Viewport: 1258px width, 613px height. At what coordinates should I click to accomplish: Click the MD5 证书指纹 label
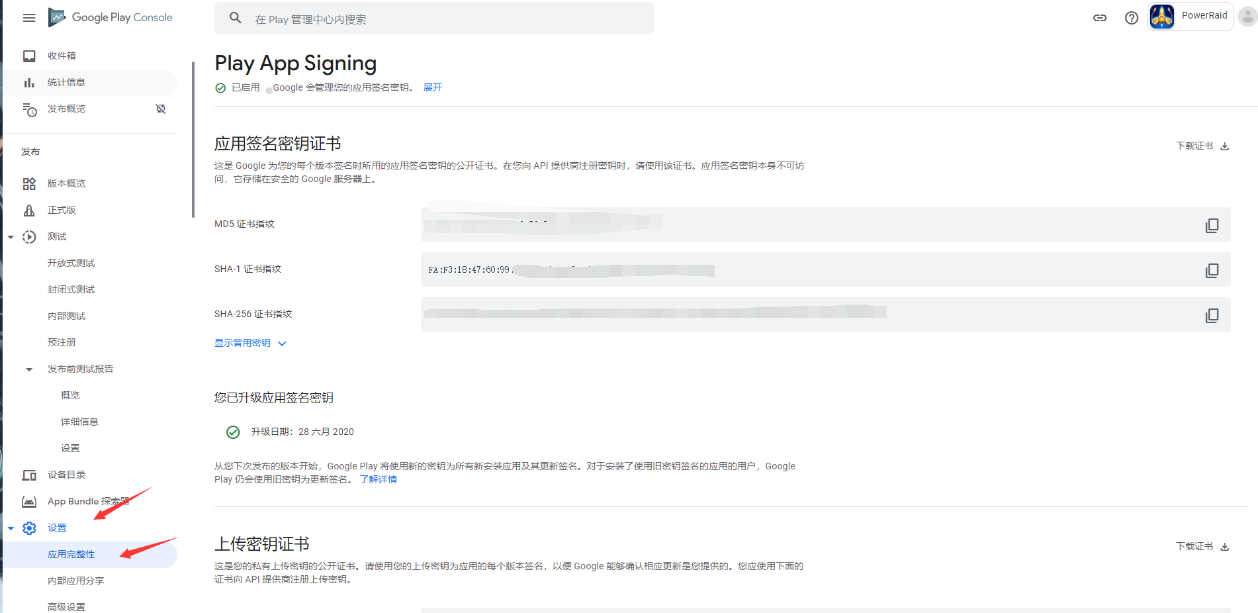click(244, 224)
